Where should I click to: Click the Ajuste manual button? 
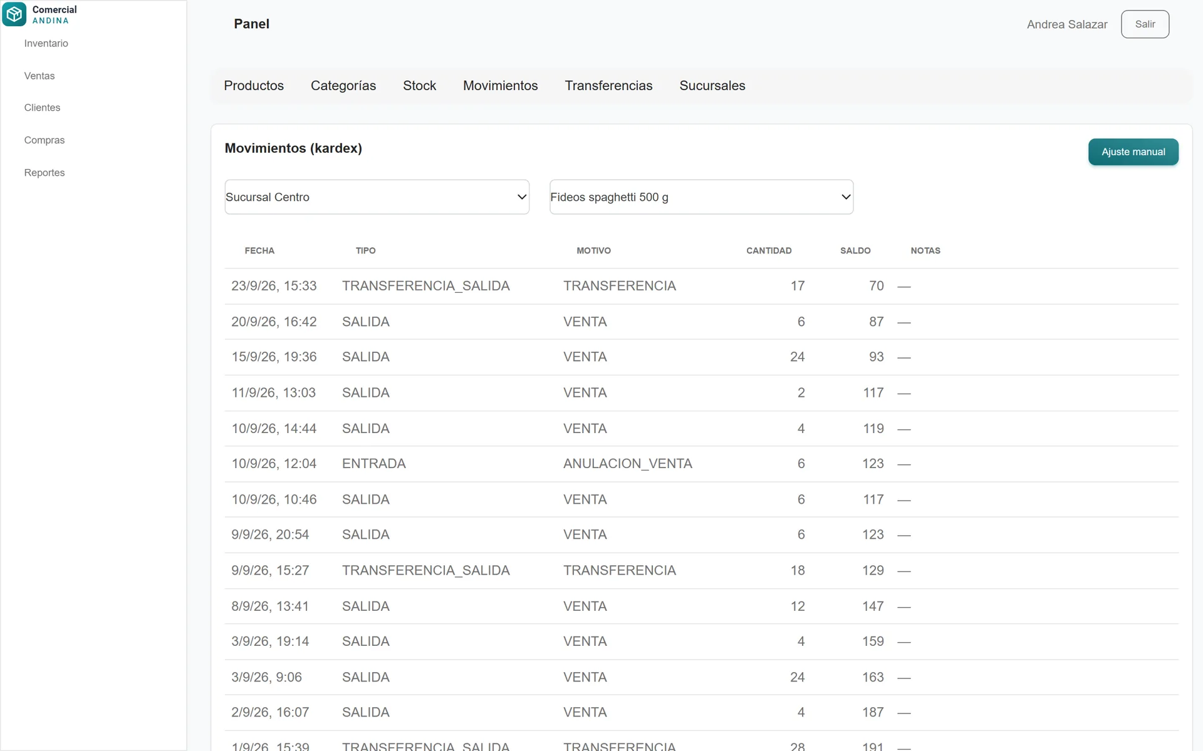[1133, 152]
